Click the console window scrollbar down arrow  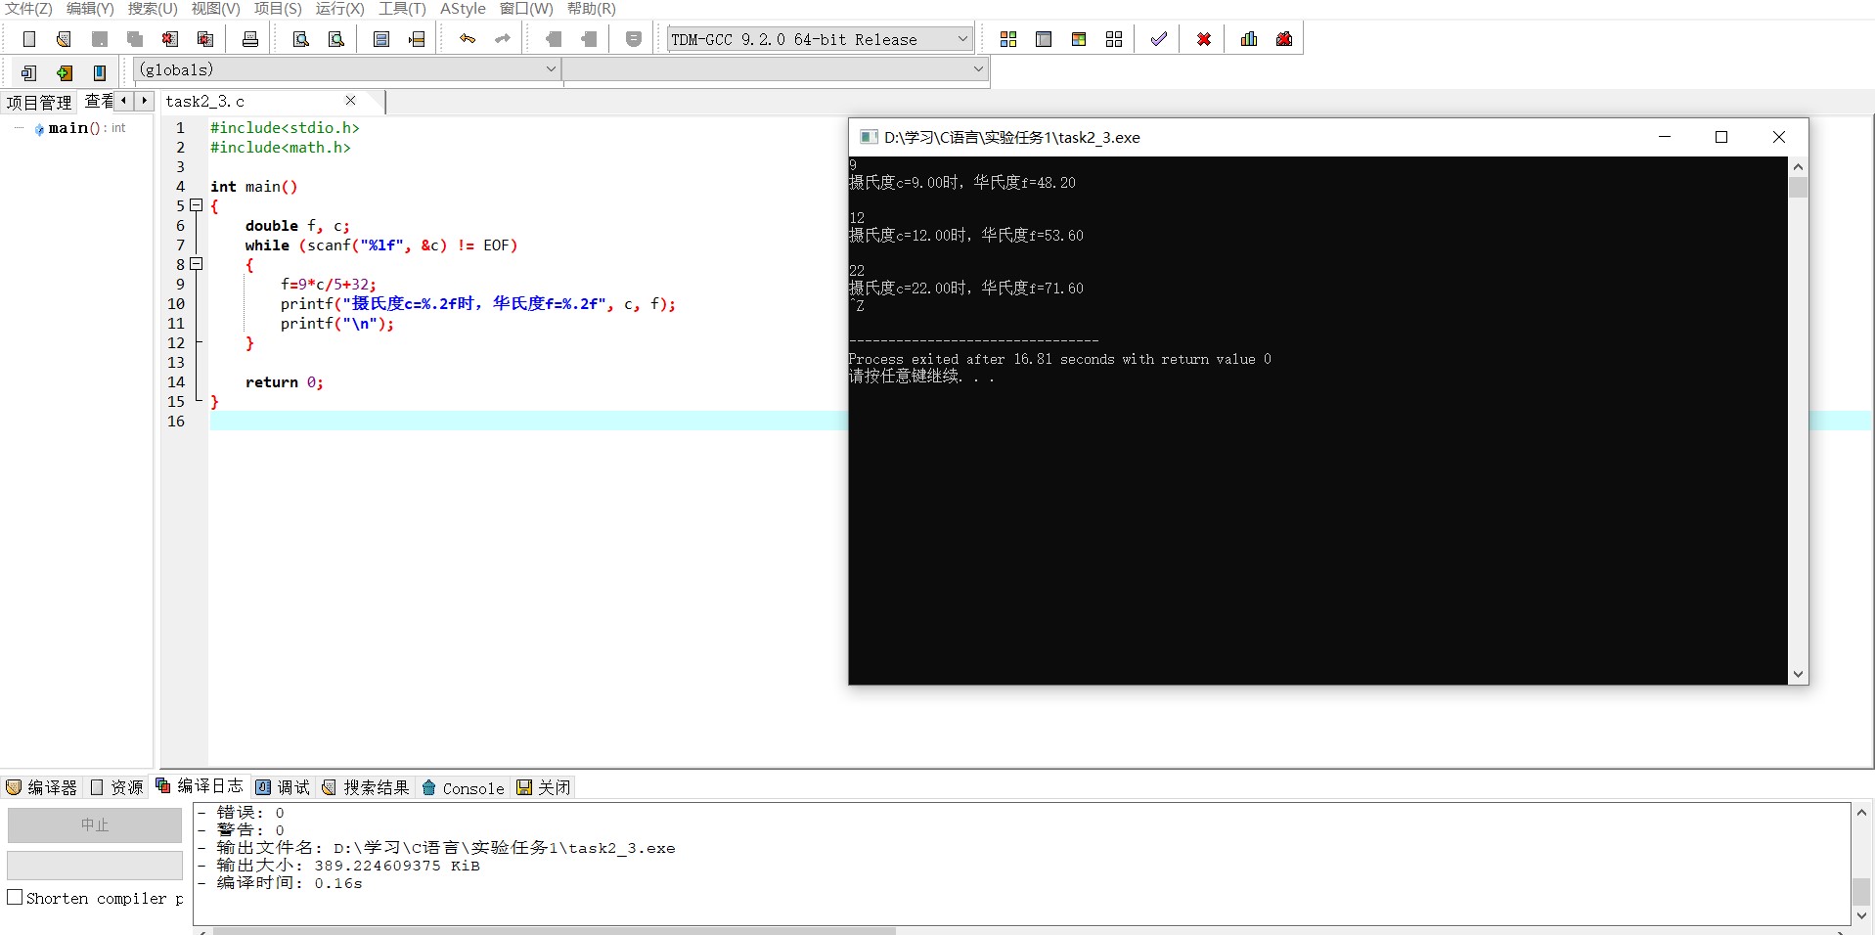click(1798, 674)
